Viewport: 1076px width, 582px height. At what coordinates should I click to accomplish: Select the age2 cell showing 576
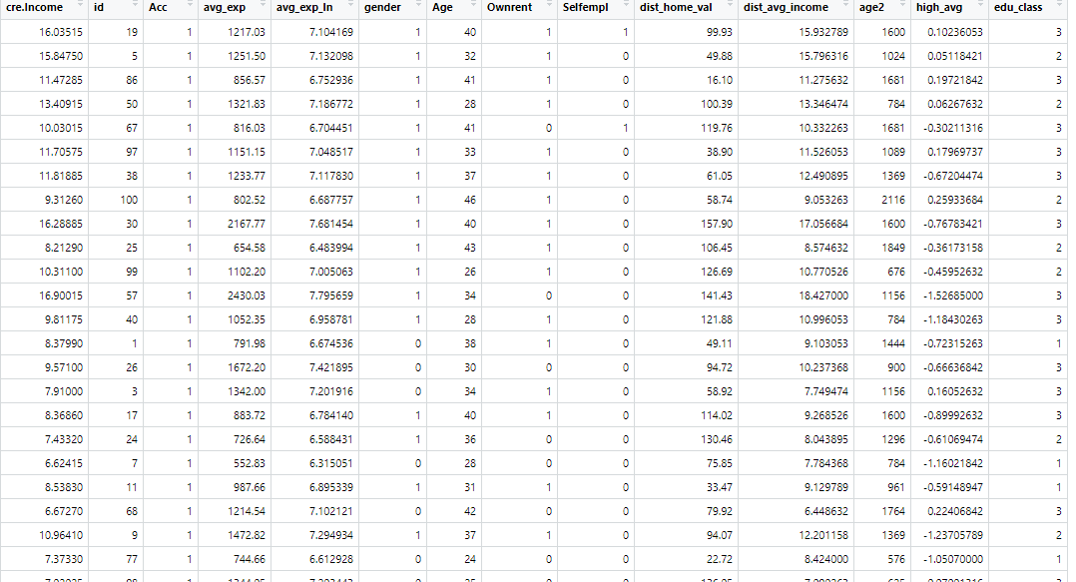[881, 559]
